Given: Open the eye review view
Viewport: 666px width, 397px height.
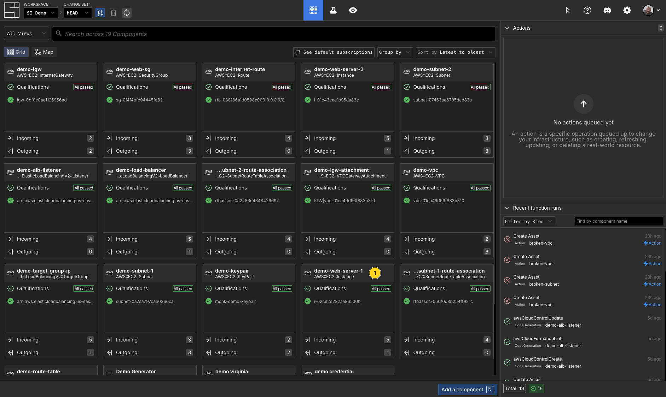Looking at the screenshot, I should [x=353, y=10].
